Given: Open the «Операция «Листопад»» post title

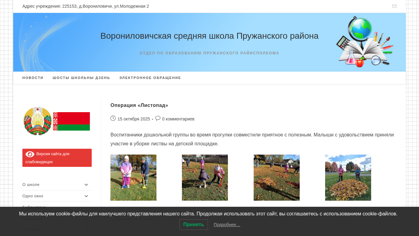Looking at the screenshot, I should (139, 105).
